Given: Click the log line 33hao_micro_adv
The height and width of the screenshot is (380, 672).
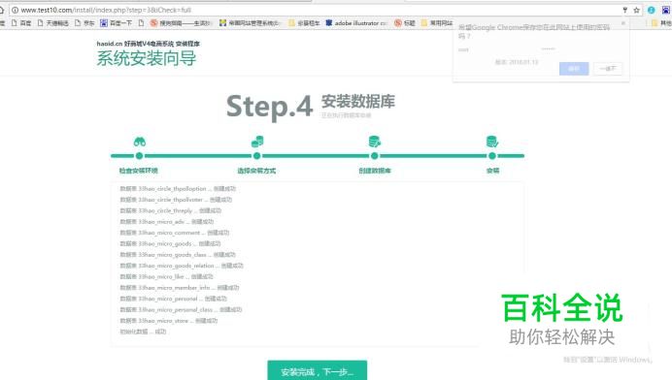Looking at the screenshot, I should click(167, 222).
